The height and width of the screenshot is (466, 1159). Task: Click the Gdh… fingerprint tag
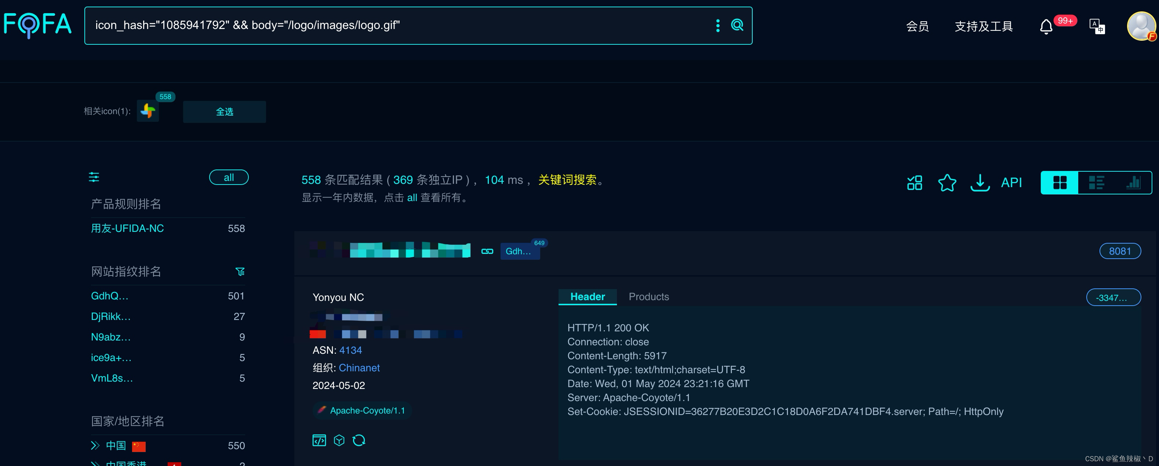click(520, 251)
